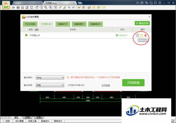Open the layers icon
Image resolution: width=176 pixels, height=123 pixels.
pos(89,7)
